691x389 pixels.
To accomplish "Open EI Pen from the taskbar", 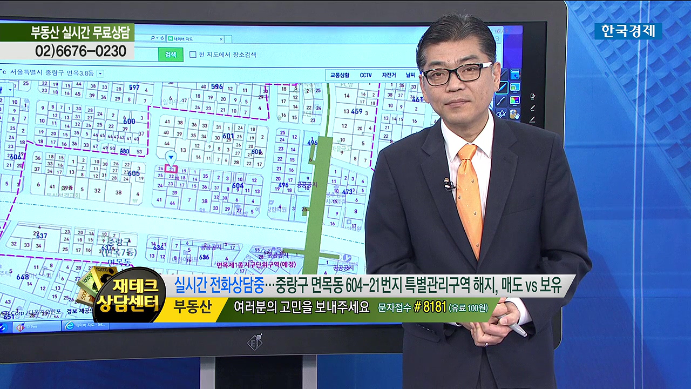I will (x=26, y=326).
